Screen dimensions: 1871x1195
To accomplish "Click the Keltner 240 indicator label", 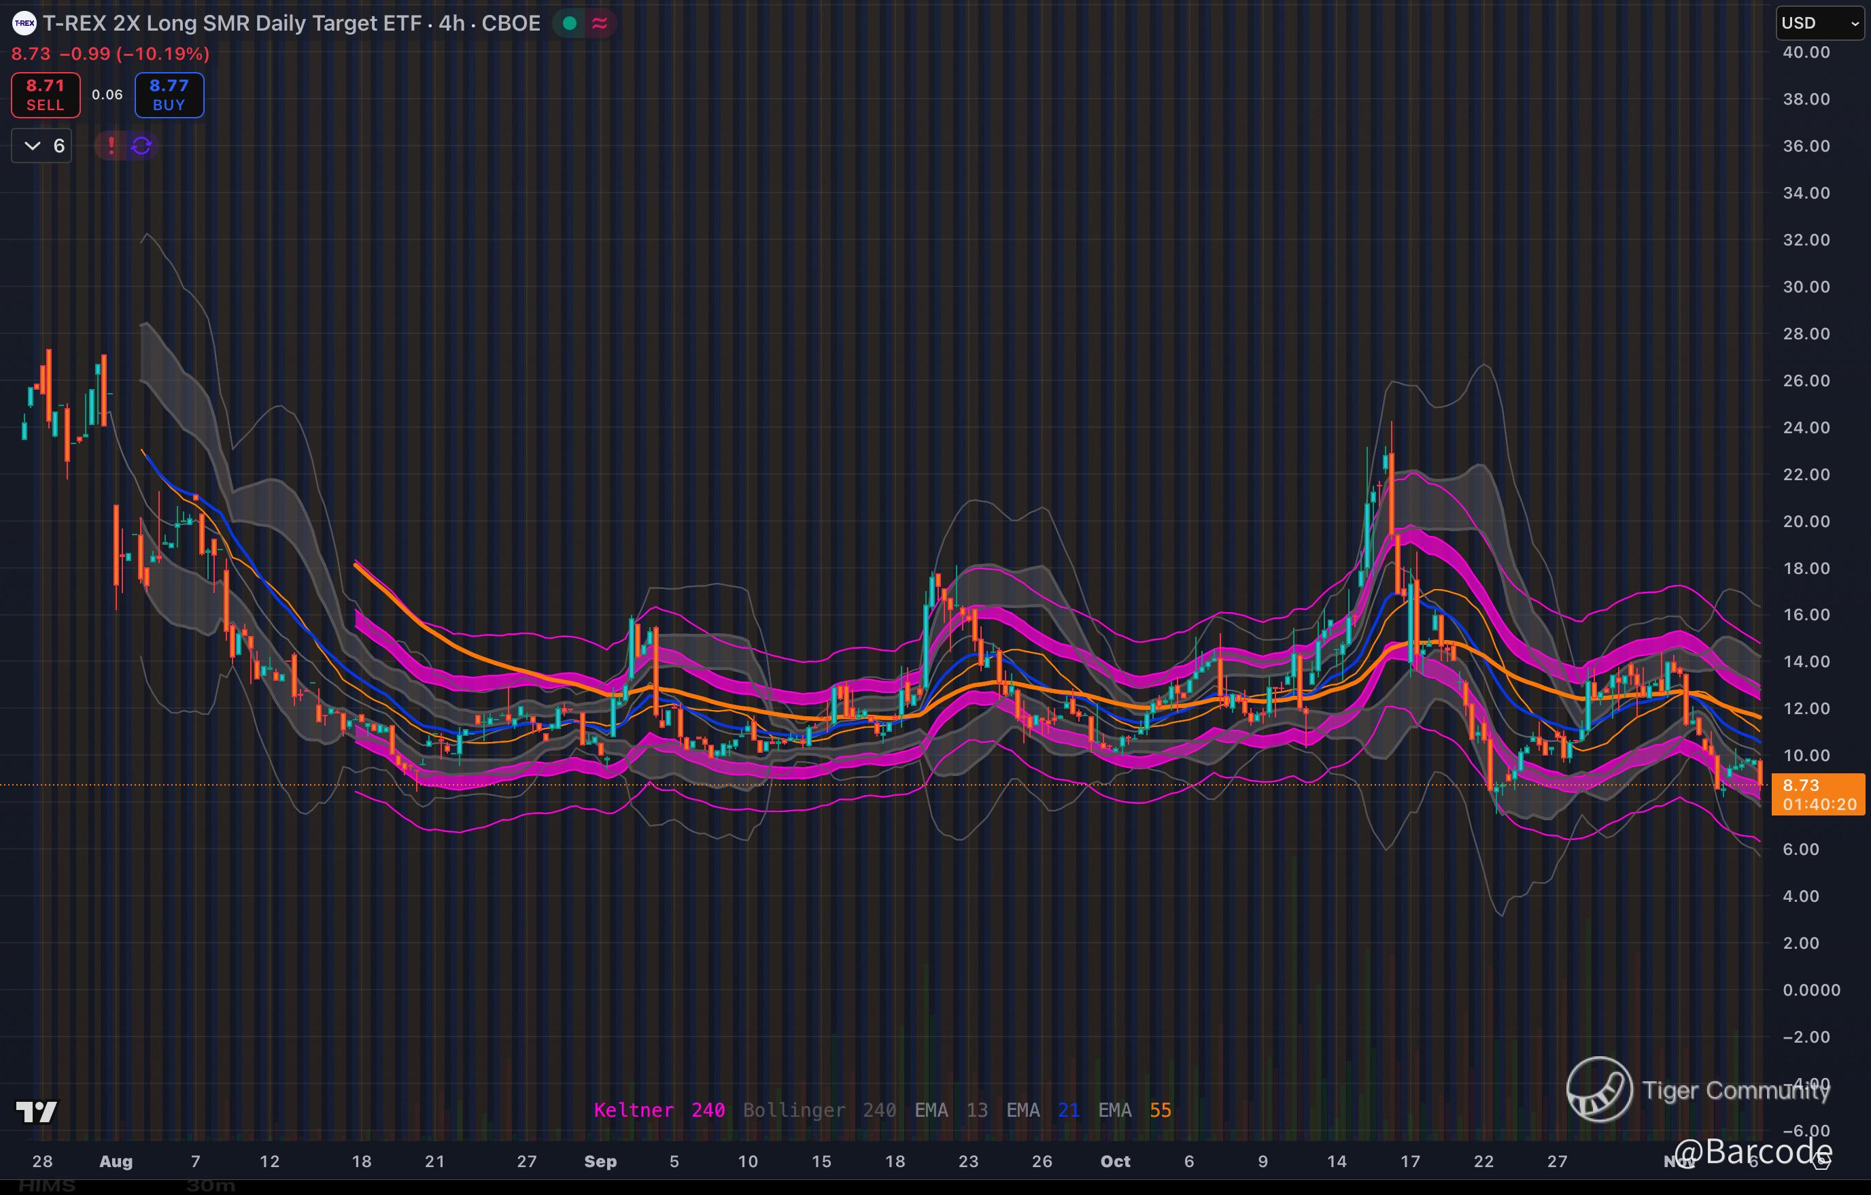I will pyautogui.click(x=659, y=1109).
